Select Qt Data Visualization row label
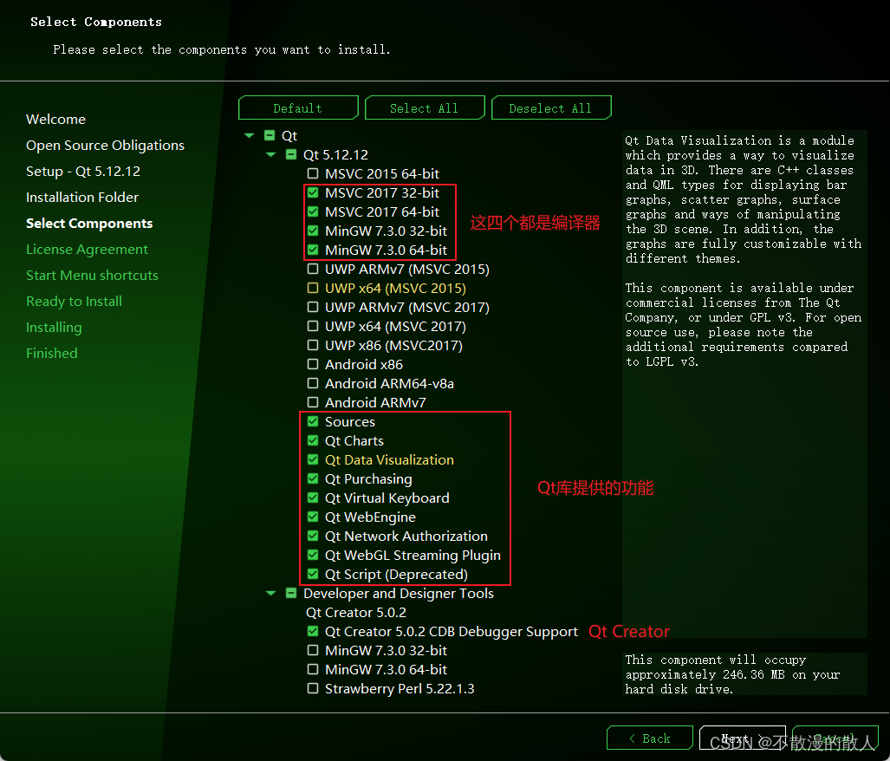The width and height of the screenshot is (890, 761). [389, 459]
